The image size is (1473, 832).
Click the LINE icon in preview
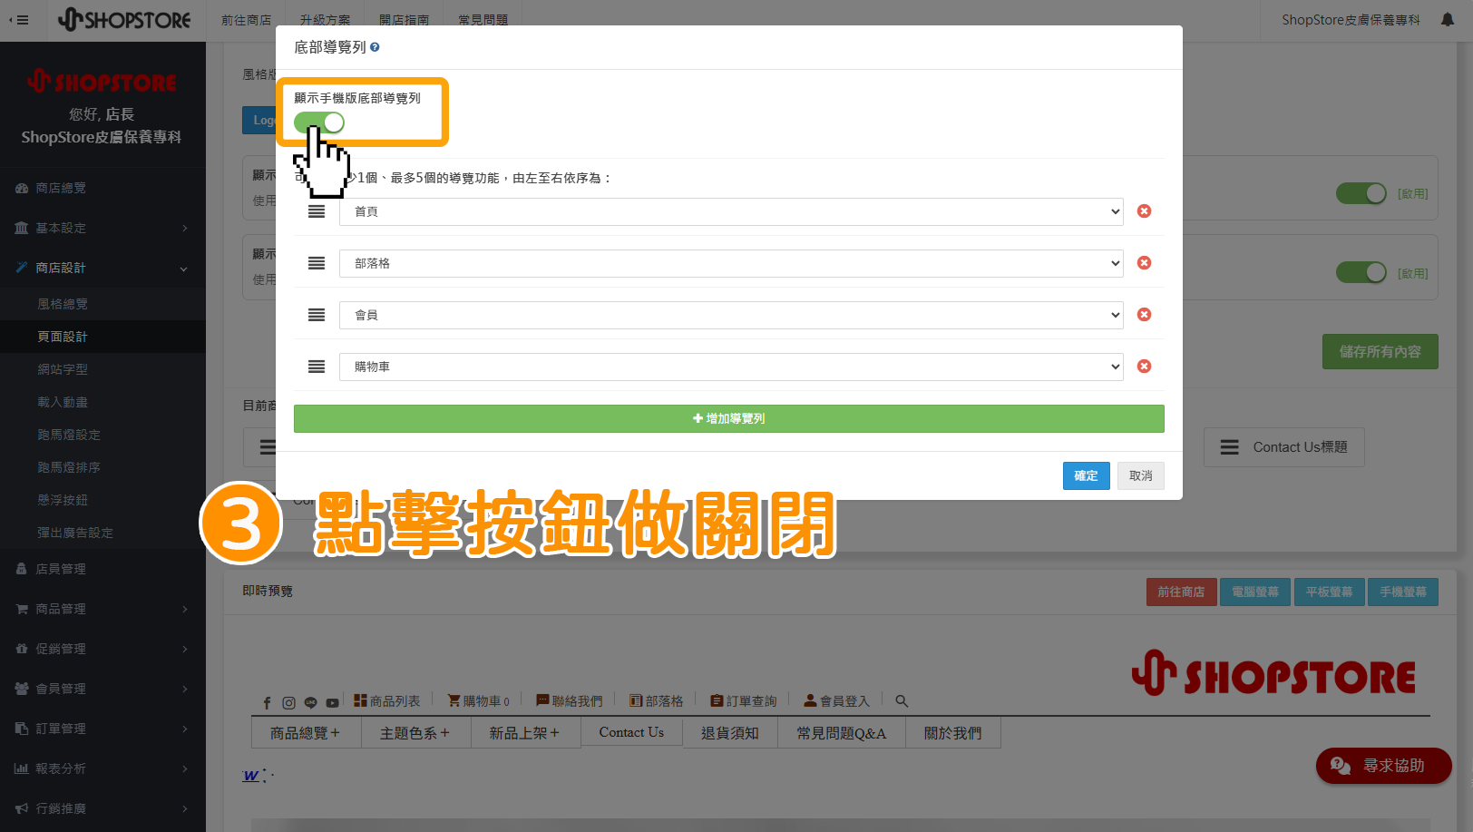coord(310,702)
